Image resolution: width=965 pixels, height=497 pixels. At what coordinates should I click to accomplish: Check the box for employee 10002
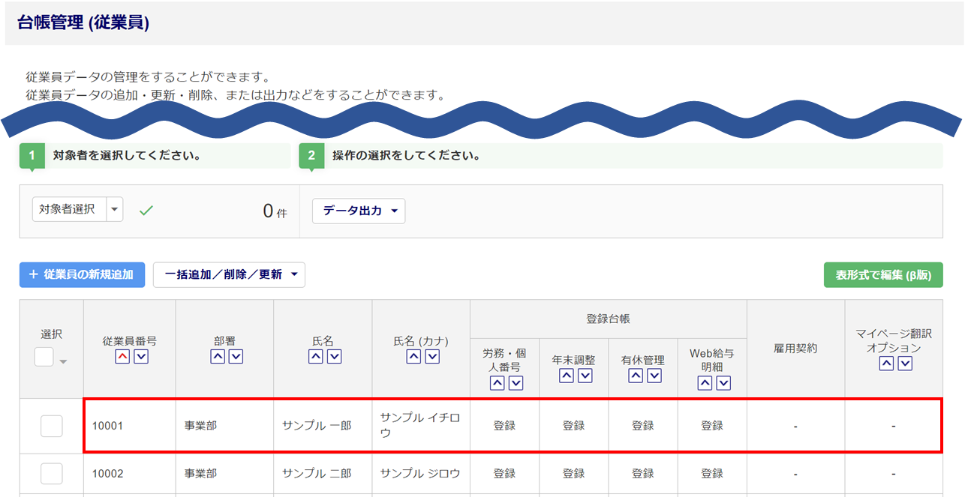(52, 474)
